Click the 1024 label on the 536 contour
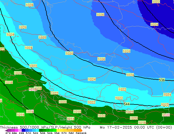Image resolution: width=174 pixels, height=134 pixels. [x=130, y=75]
